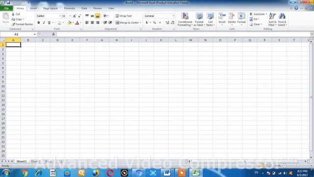Click Delete cells icon
The width and height of the screenshot is (314, 177).
[x=232, y=16]
